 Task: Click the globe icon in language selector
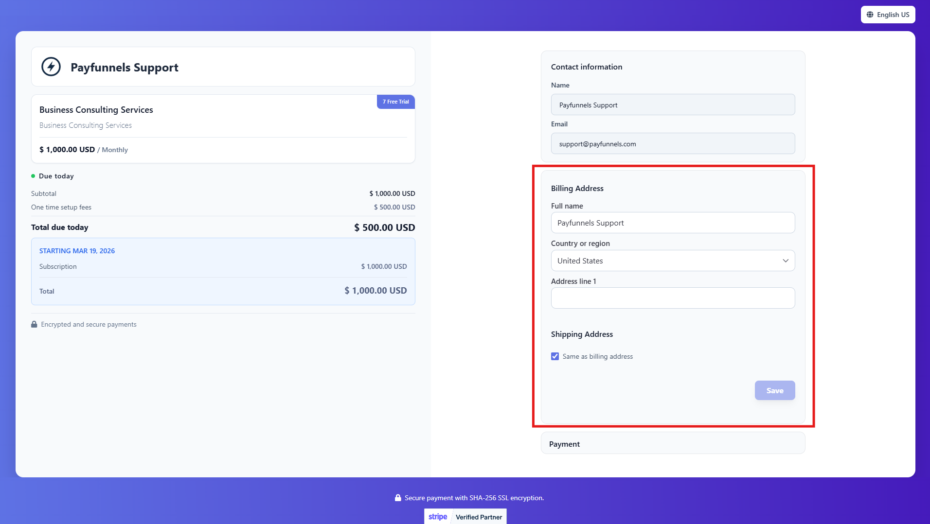[870, 15]
